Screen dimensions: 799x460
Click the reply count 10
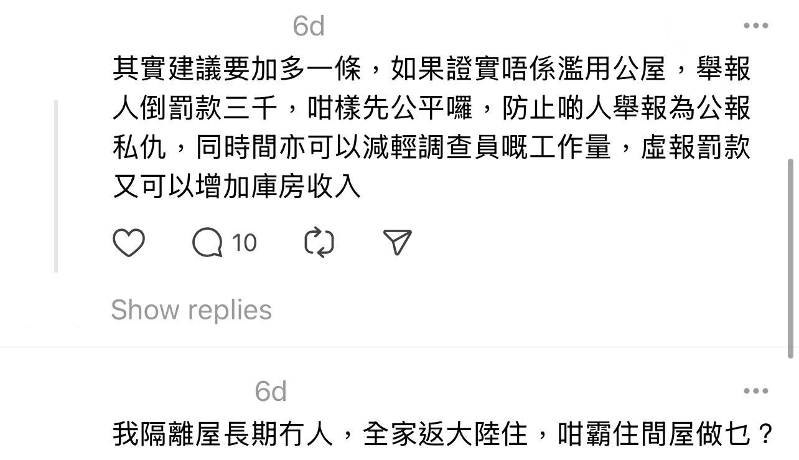click(x=245, y=242)
